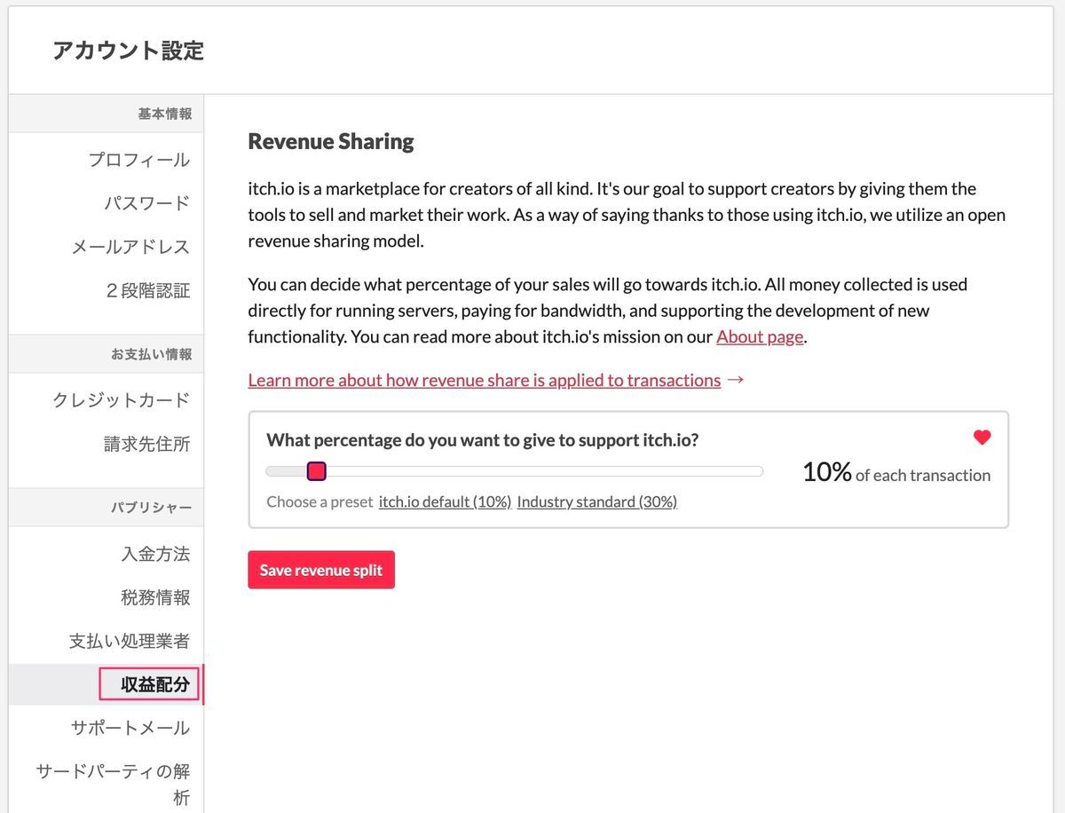This screenshot has height=813, width=1065.
Task: Click the revenue percentage slider handle
Action: tap(317, 471)
